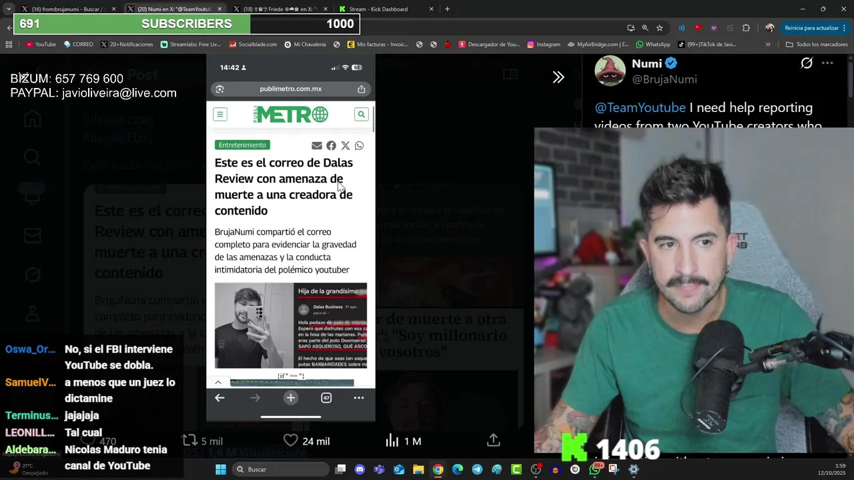The image size is (854, 480).
Task: Click the Publimetro METRO logo
Action: [290, 115]
